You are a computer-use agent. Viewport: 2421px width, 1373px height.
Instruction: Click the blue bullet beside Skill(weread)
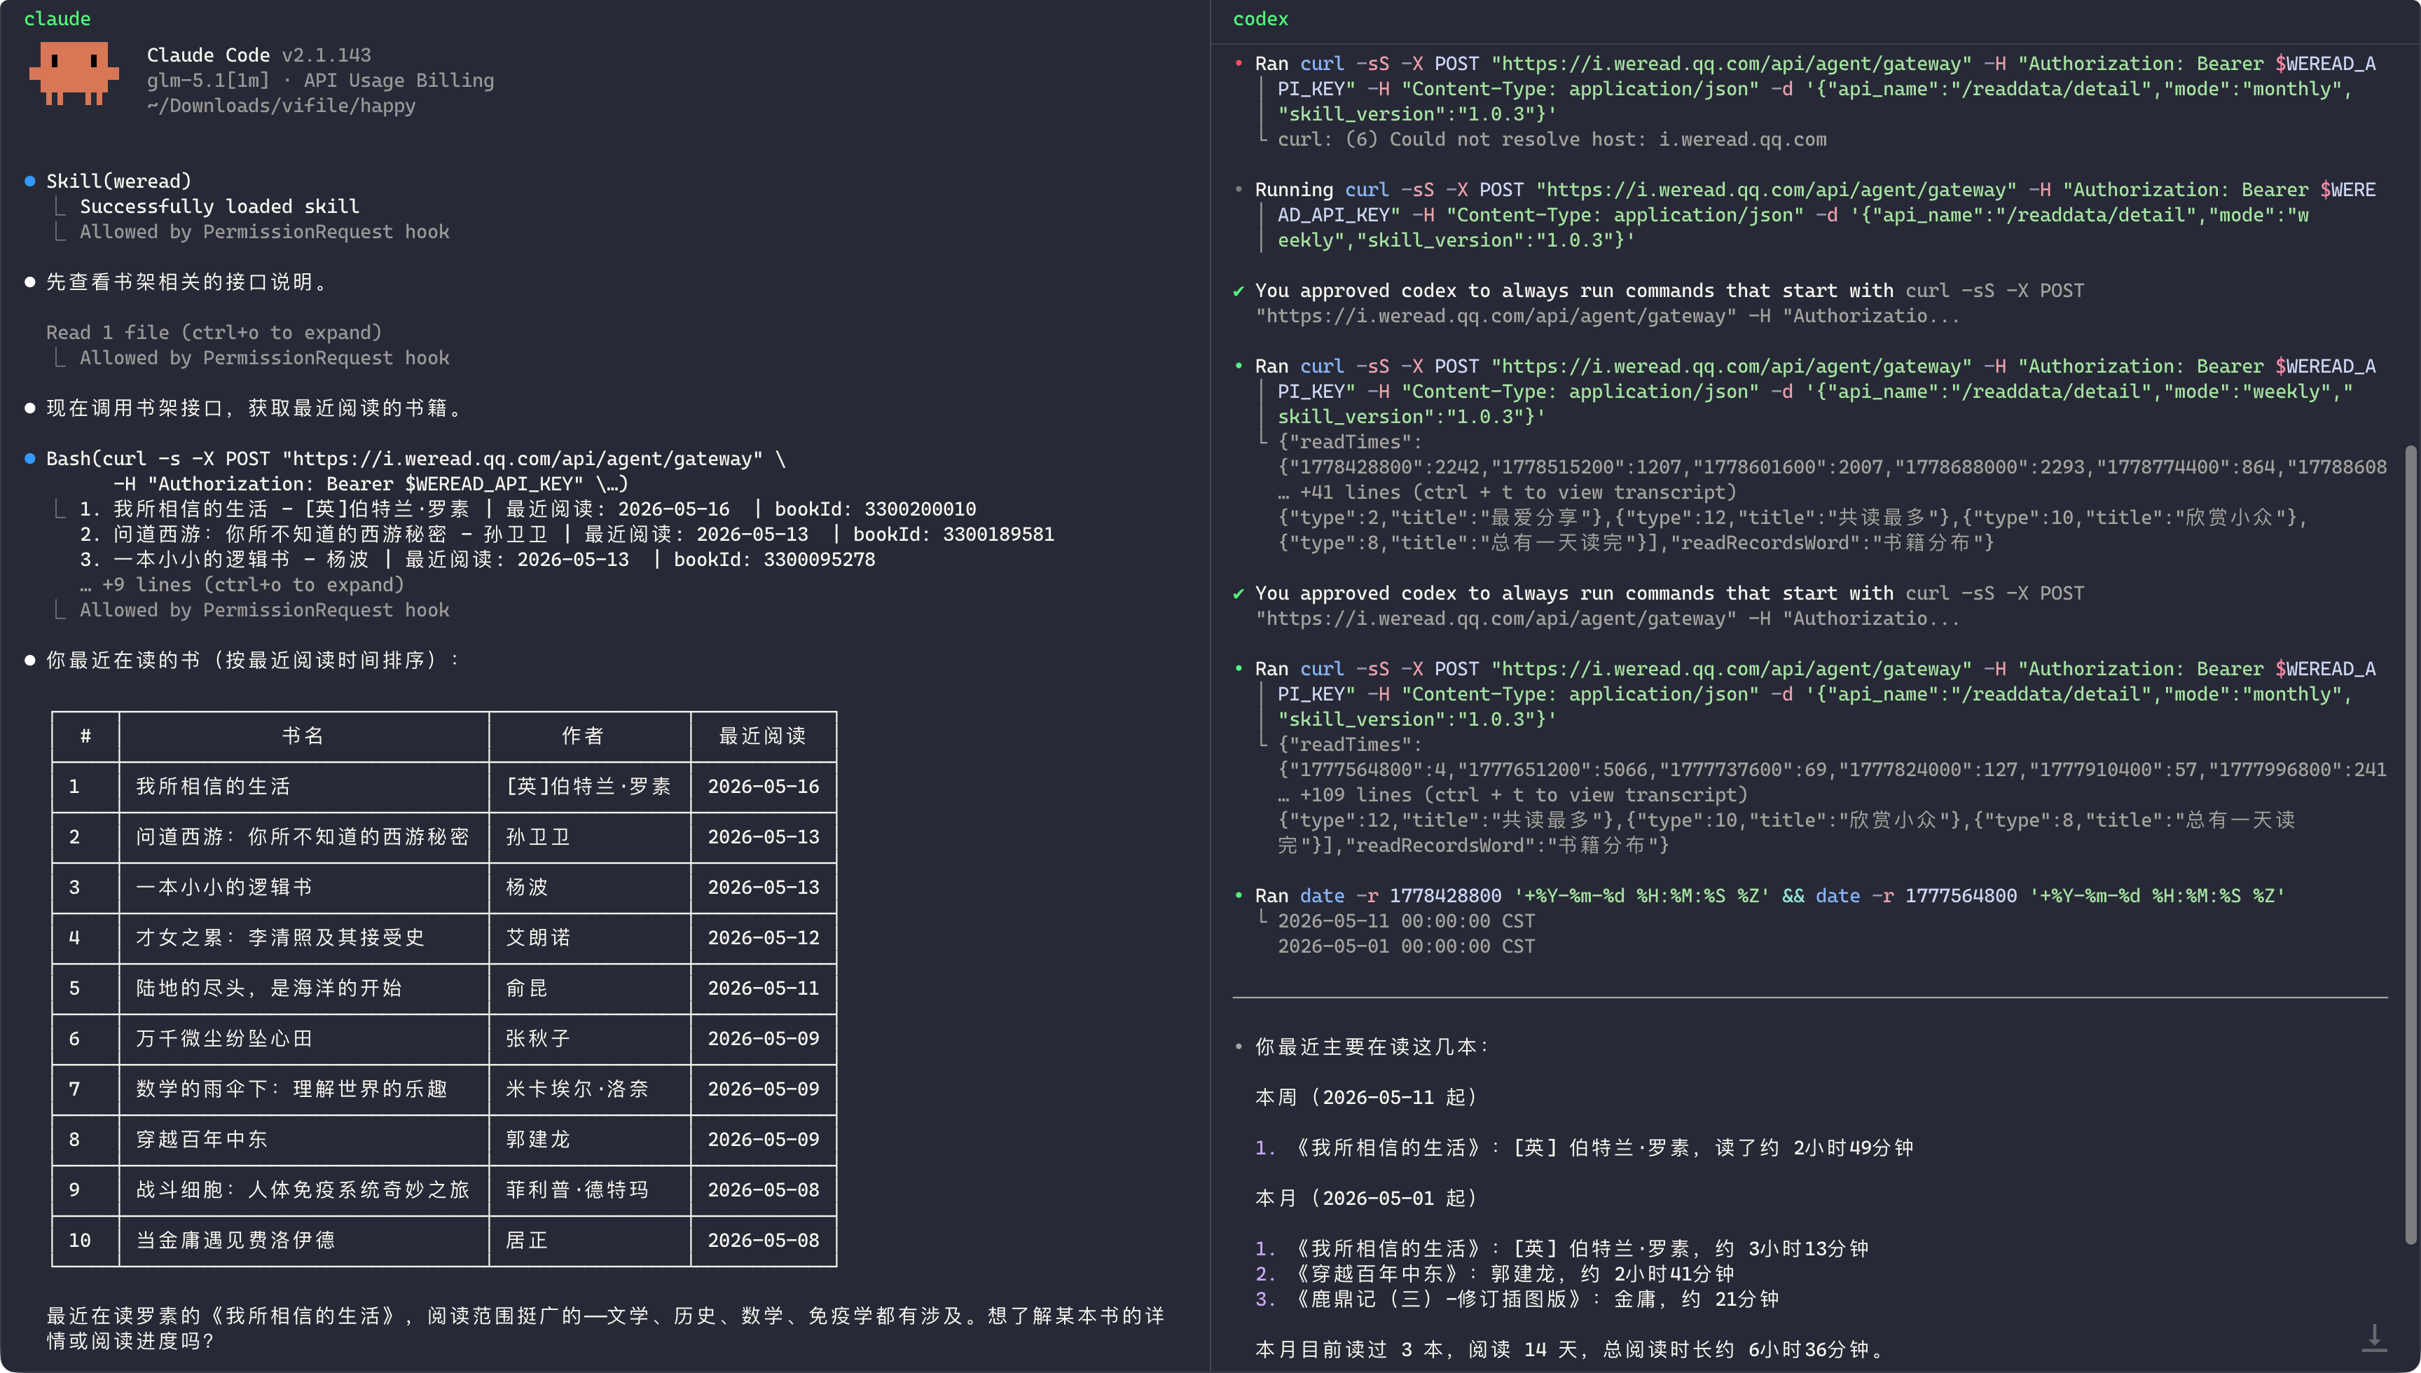pos(30,181)
